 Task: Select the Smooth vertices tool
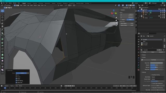click(x=2, y=61)
